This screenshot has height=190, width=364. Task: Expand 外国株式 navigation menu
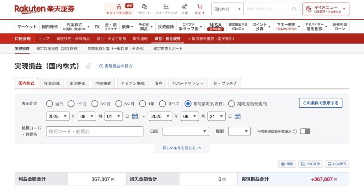tap(76, 27)
